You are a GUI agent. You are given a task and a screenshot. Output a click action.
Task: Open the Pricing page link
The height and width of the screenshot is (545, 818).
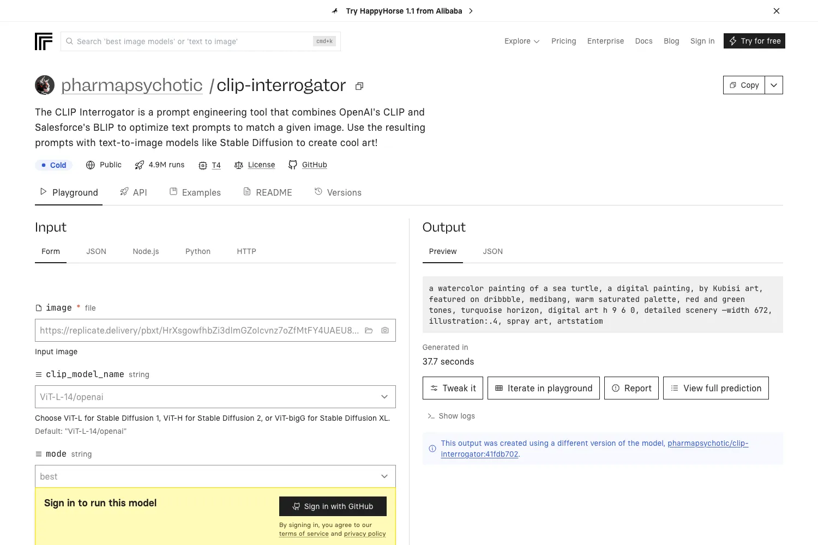(564, 41)
